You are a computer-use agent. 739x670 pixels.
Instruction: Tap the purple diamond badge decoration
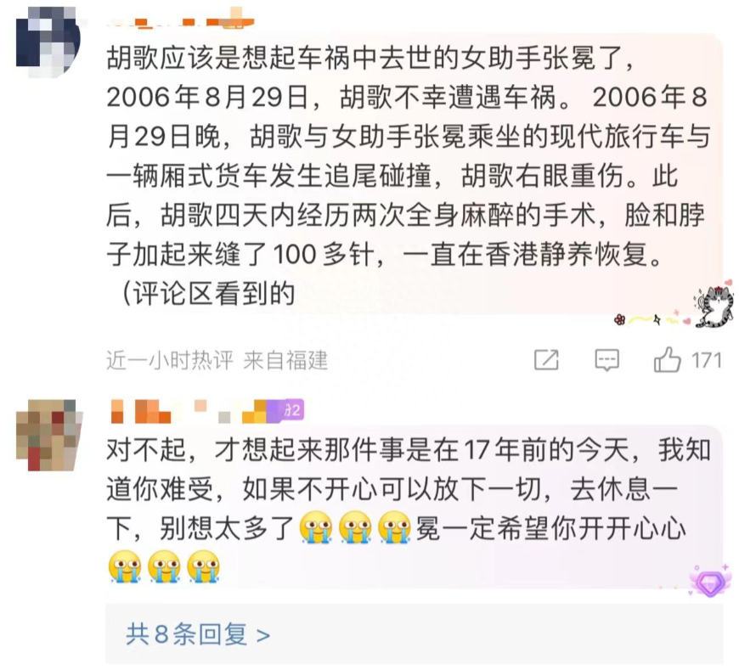click(x=710, y=582)
